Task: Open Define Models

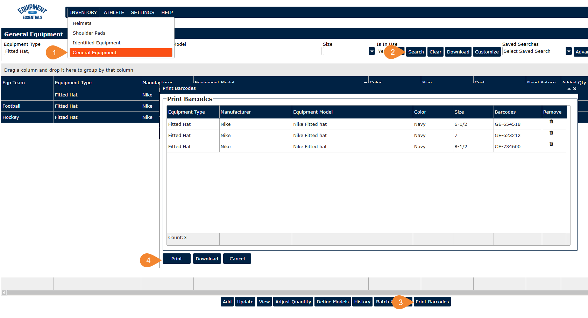Action: (333, 302)
